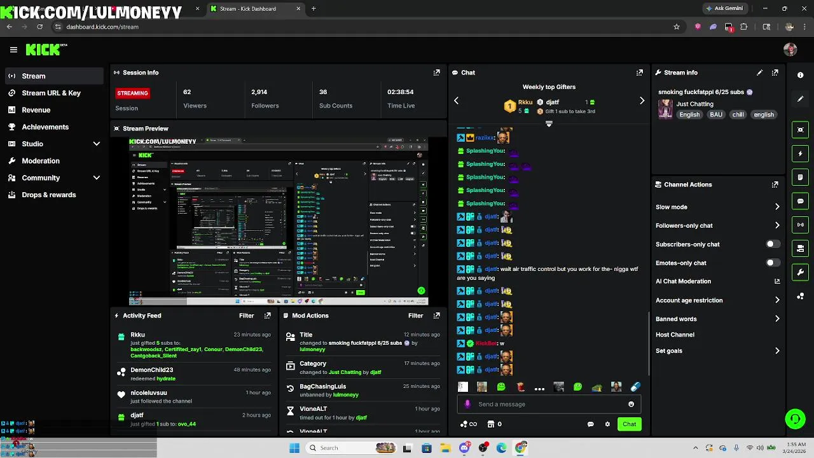Click the Send a message input field
The width and height of the screenshot is (814, 458).
click(x=548, y=404)
